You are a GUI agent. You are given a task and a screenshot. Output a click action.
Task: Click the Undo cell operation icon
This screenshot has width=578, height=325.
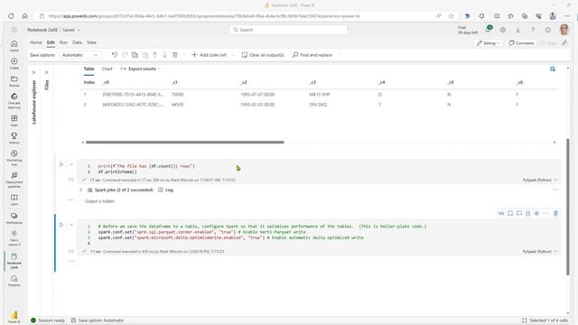click(x=115, y=55)
